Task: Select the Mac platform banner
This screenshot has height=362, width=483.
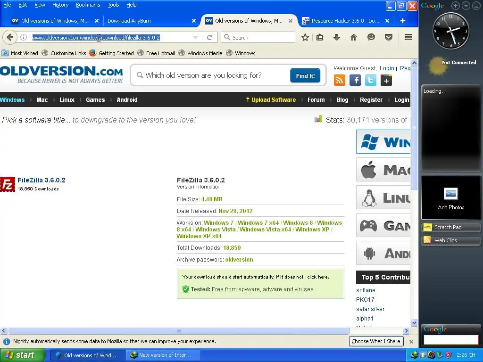Action: [x=383, y=170]
